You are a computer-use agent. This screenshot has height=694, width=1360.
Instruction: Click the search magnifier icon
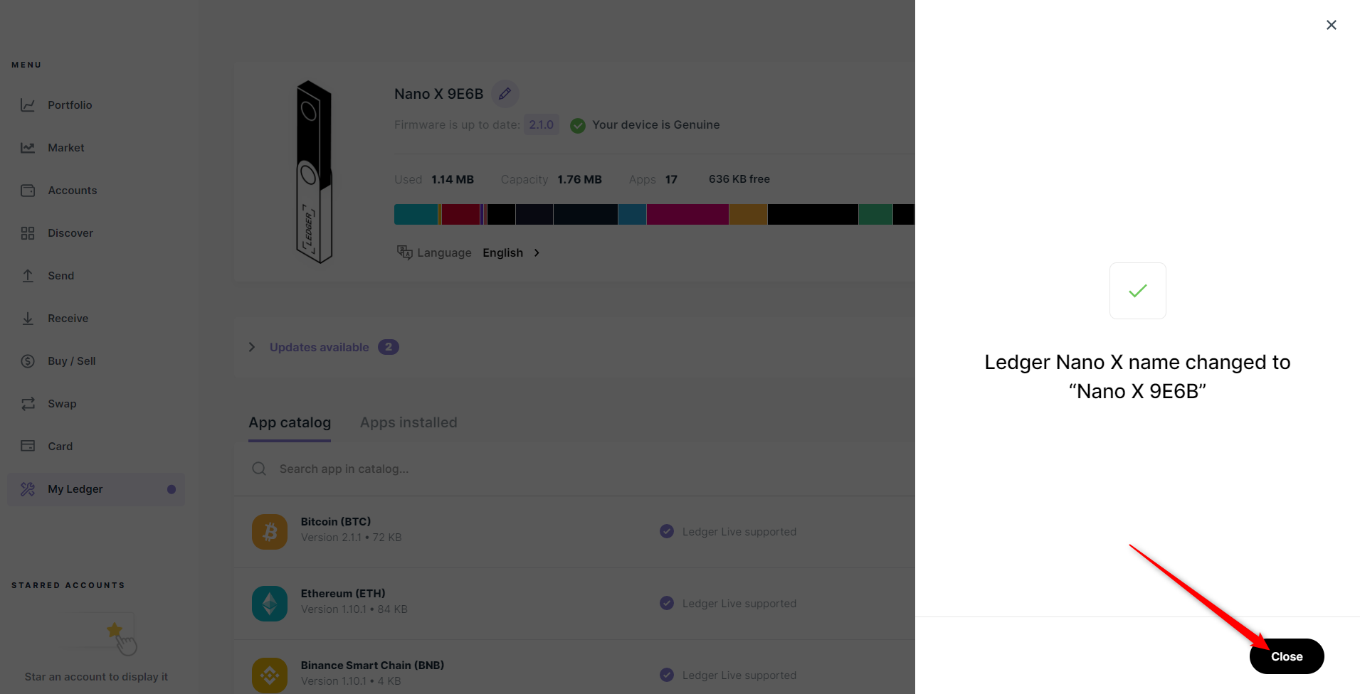point(259,469)
